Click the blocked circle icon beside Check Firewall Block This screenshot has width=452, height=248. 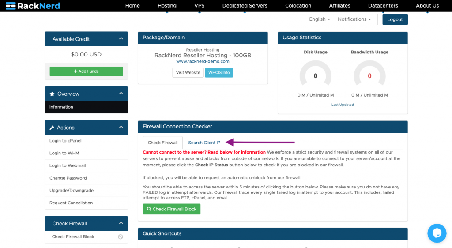click(121, 237)
